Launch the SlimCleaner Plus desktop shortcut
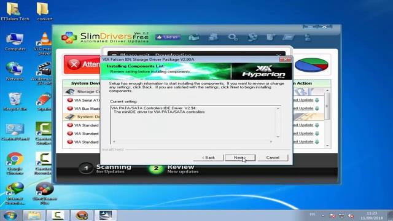 [x=45, y=193]
